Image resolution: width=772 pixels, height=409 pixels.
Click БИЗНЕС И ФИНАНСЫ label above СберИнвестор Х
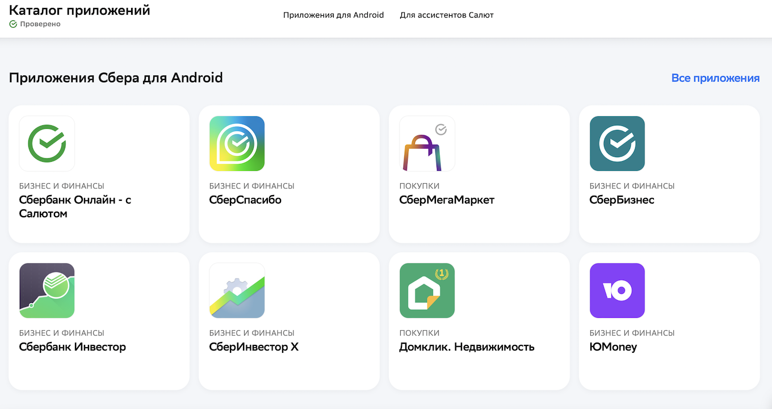pyautogui.click(x=252, y=333)
